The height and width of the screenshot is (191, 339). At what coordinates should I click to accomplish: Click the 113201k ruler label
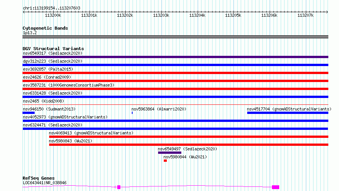point(89,15)
